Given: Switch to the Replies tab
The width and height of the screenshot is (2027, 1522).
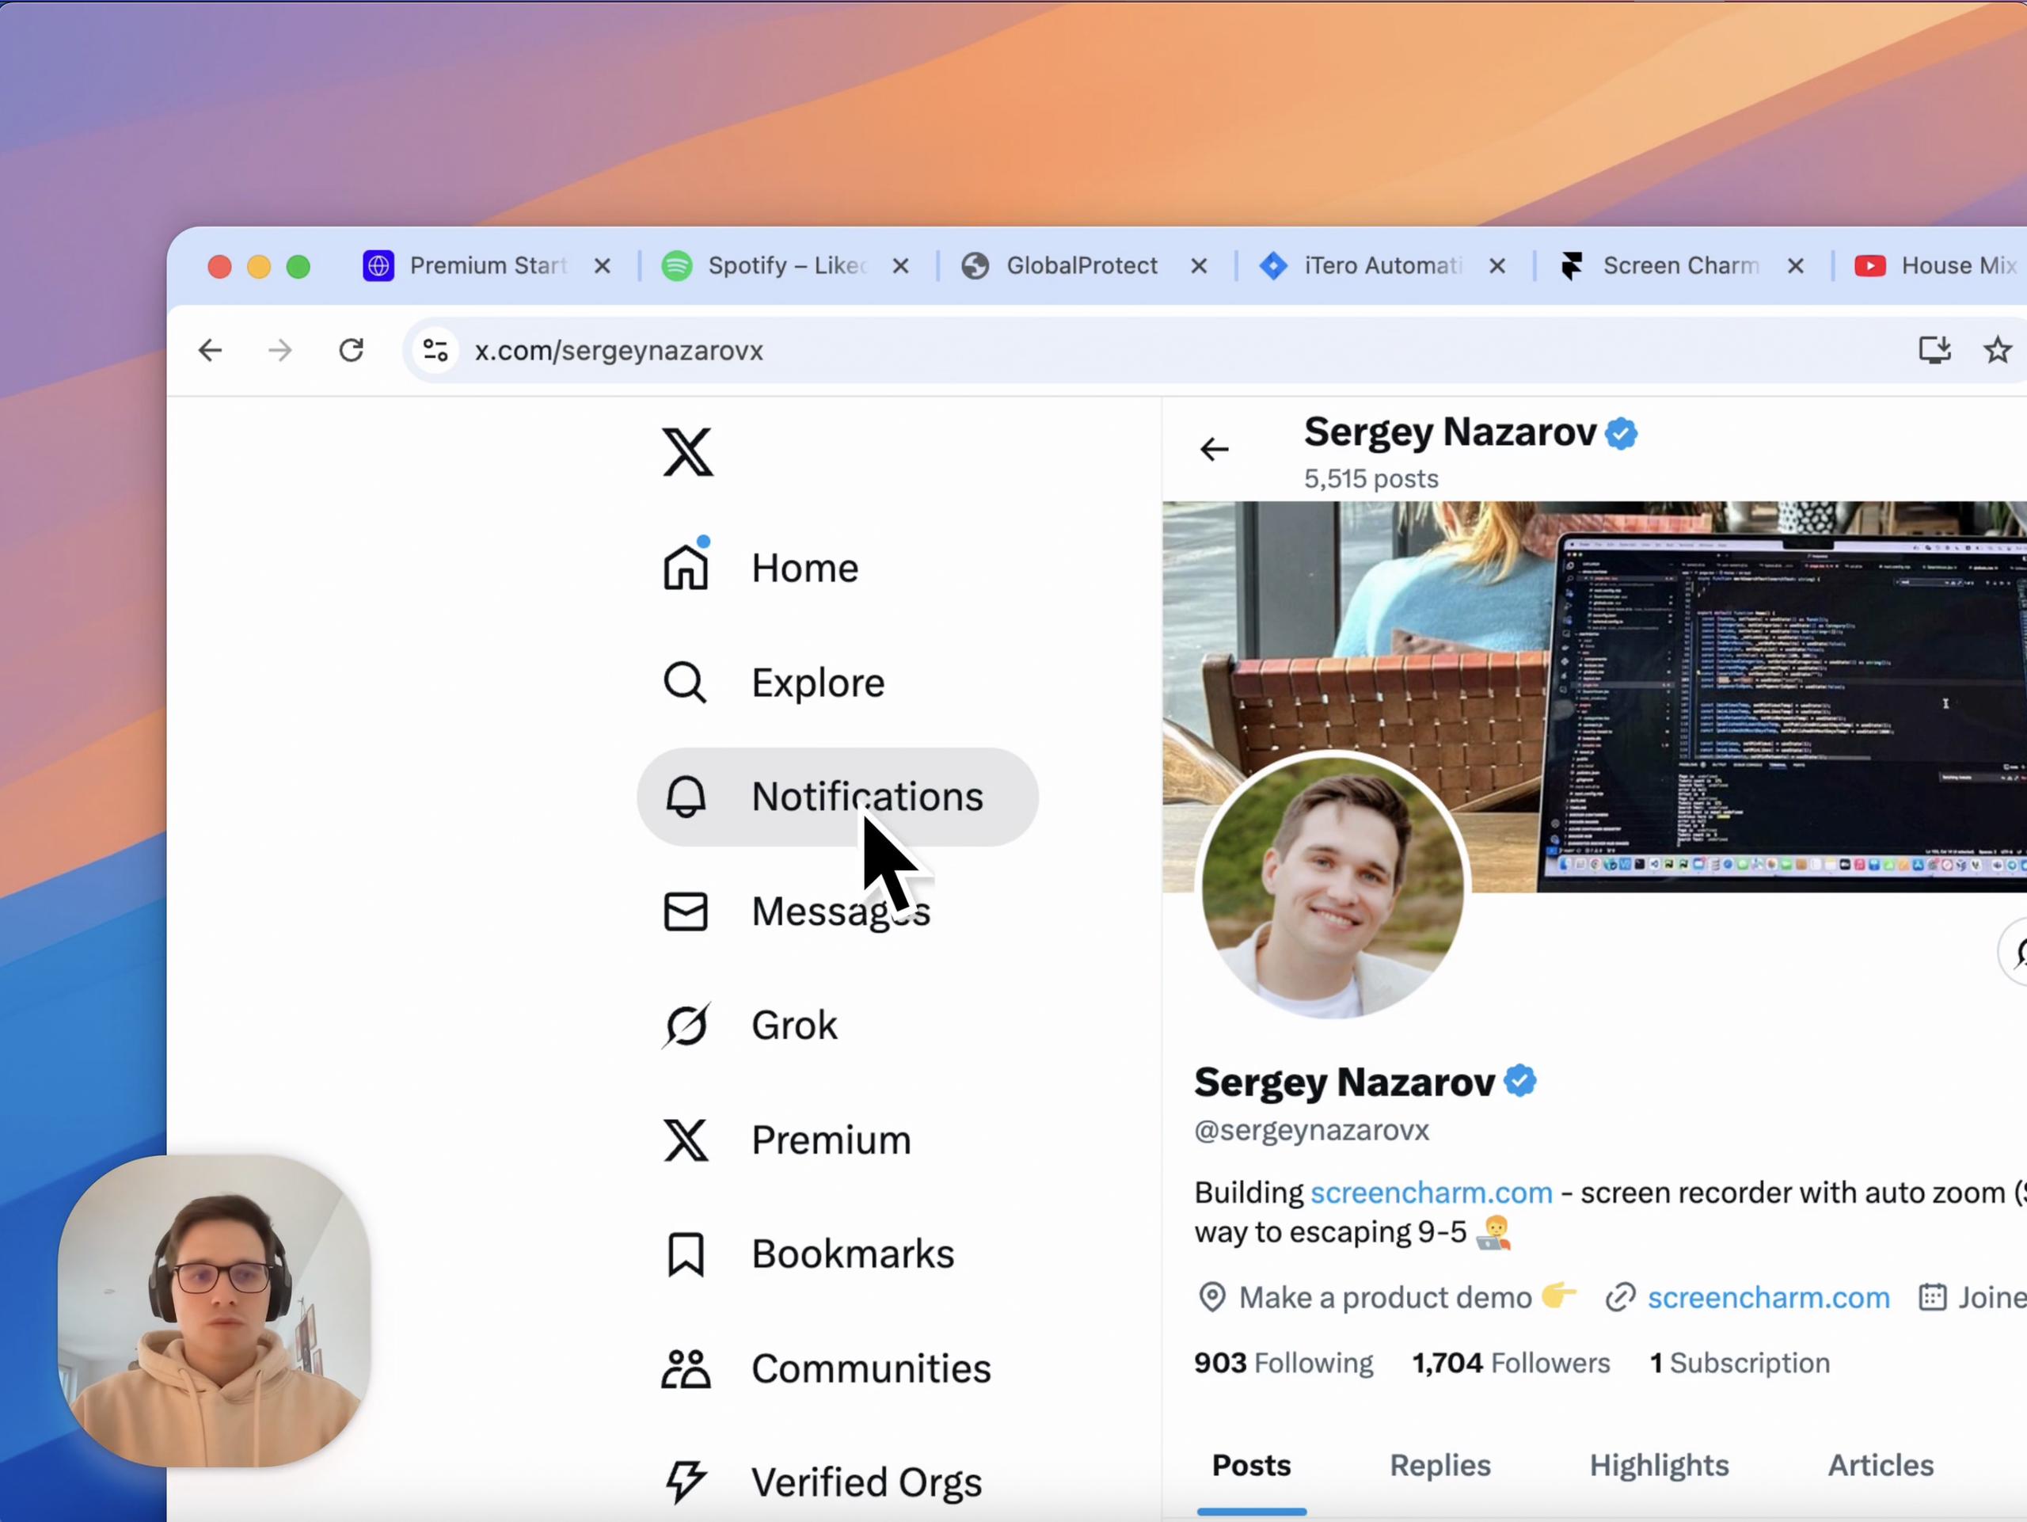Looking at the screenshot, I should [1439, 1465].
